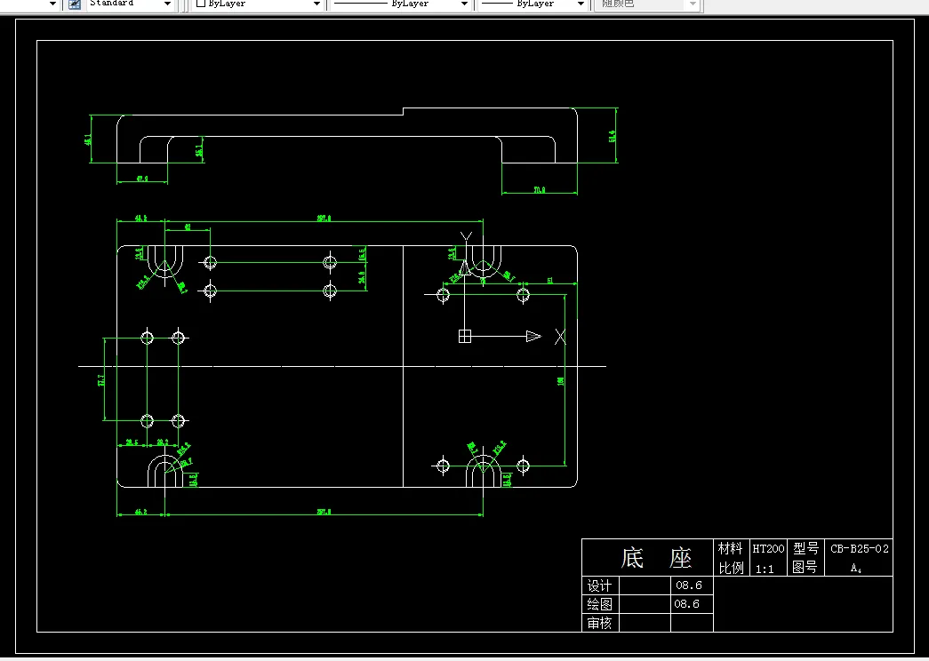929x661 pixels.
Task: Click the 08.6 date in the 设计 row
Action: (x=688, y=585)
